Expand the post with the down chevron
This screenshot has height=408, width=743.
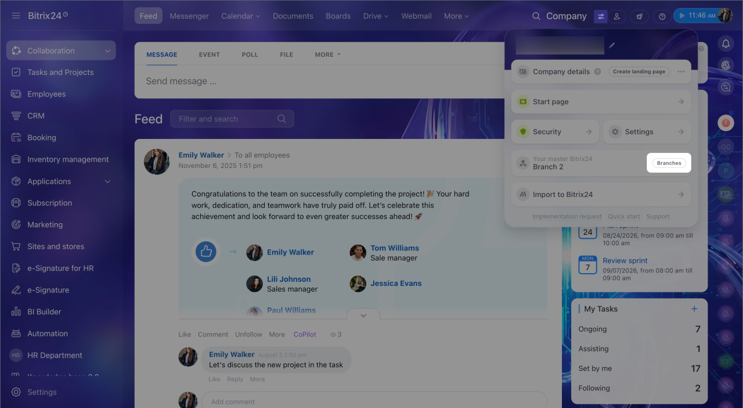[x=363, y=315]
